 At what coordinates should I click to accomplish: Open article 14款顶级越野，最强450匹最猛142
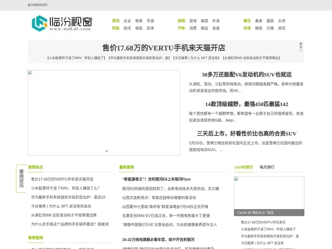(247, 104)
